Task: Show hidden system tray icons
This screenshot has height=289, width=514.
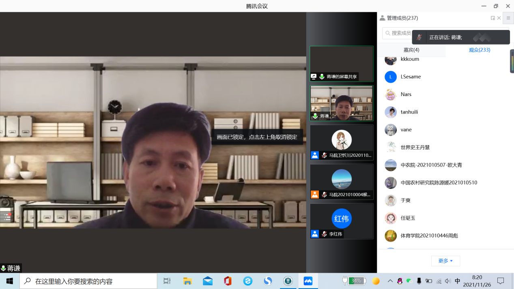Action: coord(390,281)
